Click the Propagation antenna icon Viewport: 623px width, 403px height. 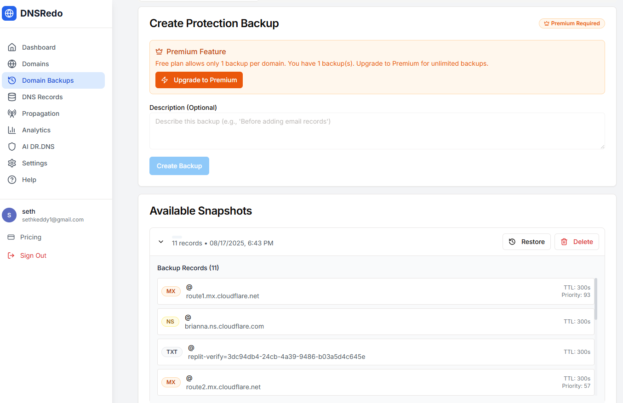pos(12,114)
